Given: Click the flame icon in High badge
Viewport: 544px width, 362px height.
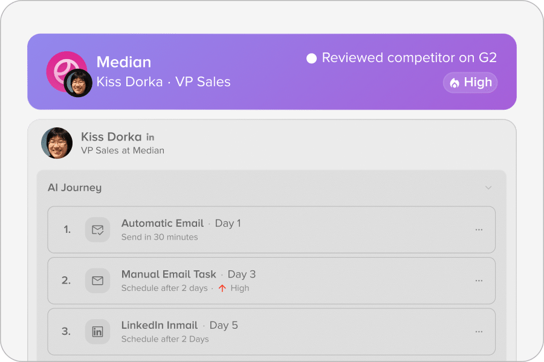Looking at the screenshot, I should pos(455,83).
